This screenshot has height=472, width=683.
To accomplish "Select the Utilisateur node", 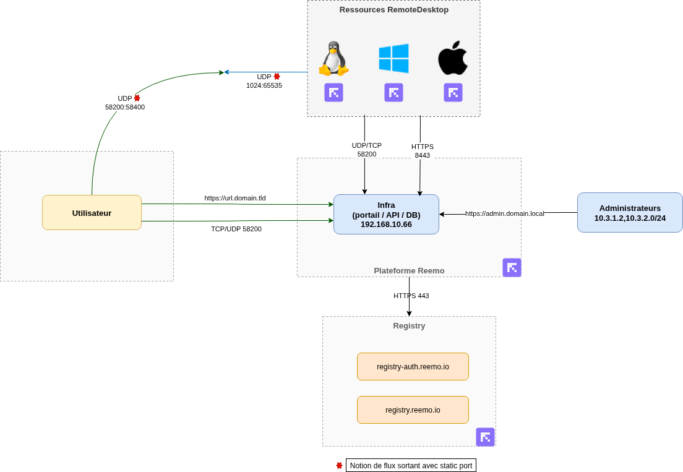I will click(x=92, y=212).
